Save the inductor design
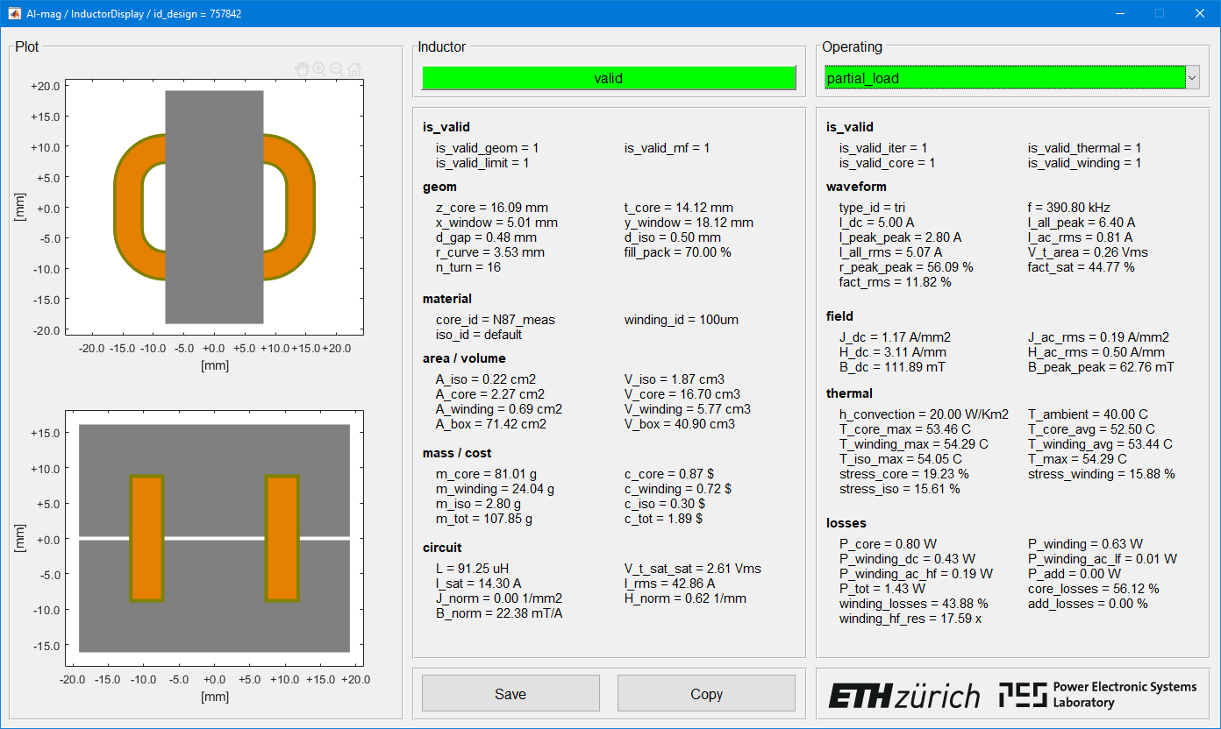 511,694
